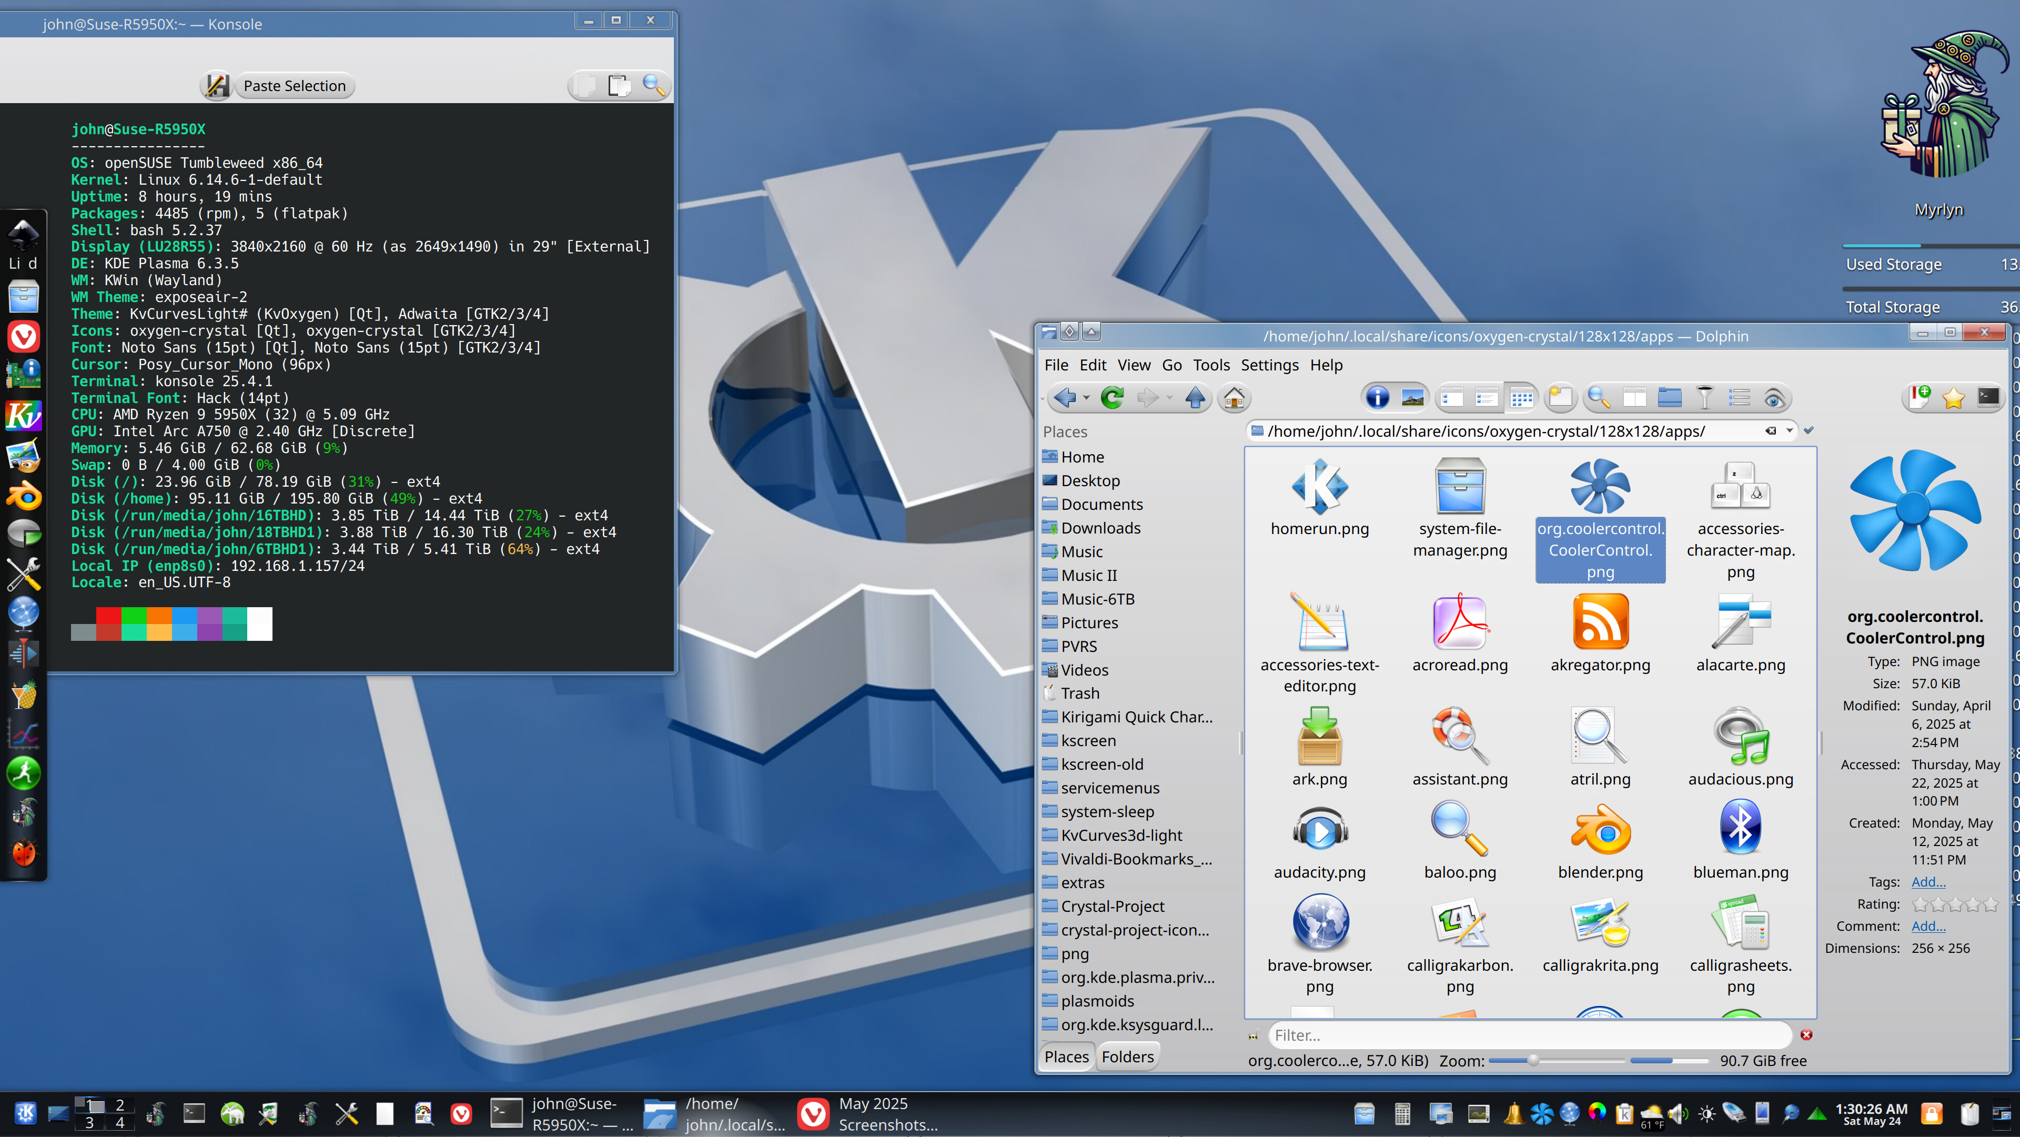
Task: Open Kvantum Manager from left dock
Action: [24, 416]
